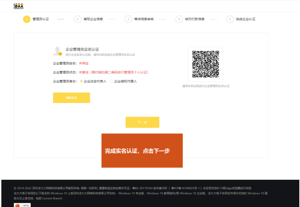Click the yellow 下一步 button
The image size is (300, 207).
142,122
